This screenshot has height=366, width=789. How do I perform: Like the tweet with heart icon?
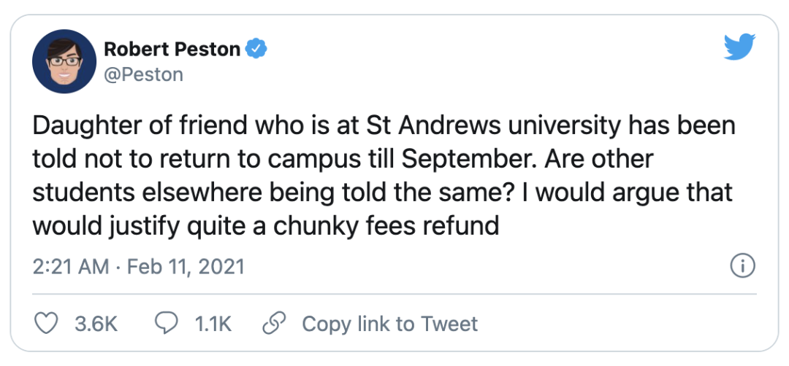[x=46, y=324]
